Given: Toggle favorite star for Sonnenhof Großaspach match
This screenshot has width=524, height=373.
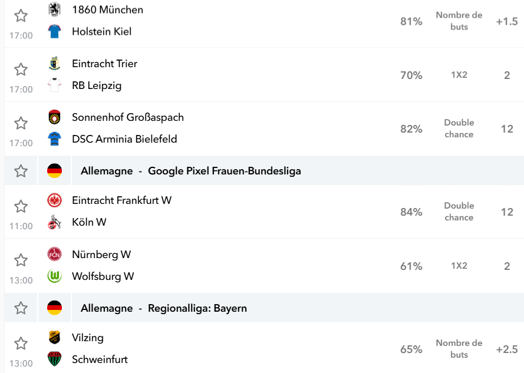Looking at the screenshot, I should (21, 123).
